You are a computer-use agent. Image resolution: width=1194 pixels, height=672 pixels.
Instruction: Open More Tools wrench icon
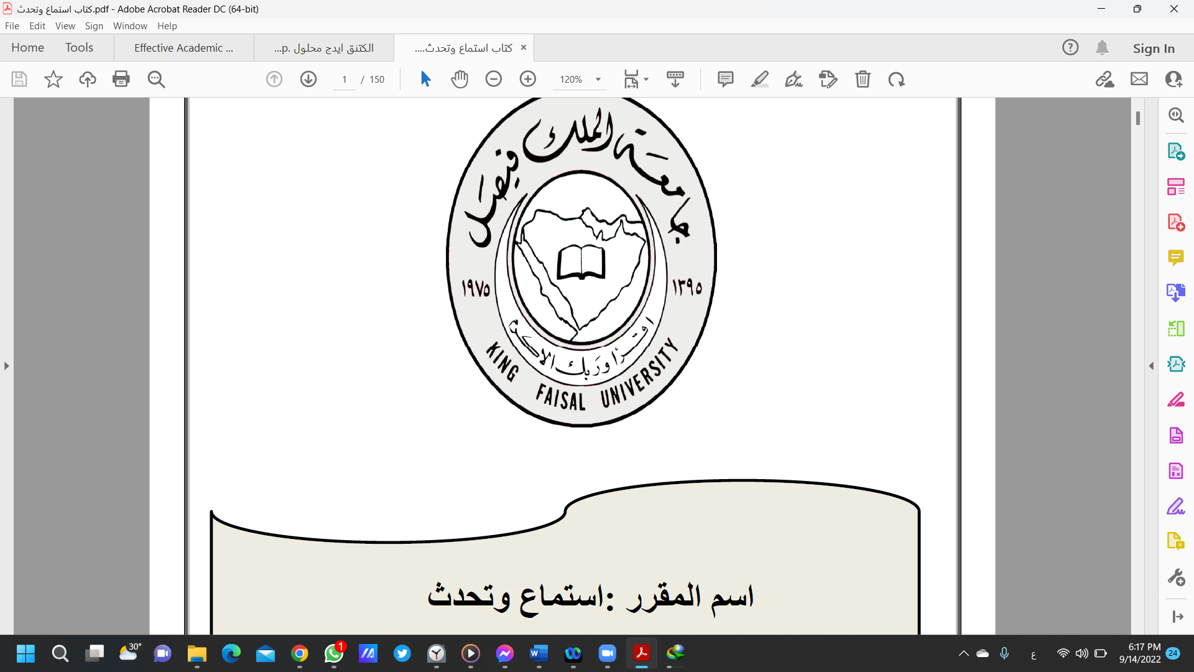click(1176, 577)
